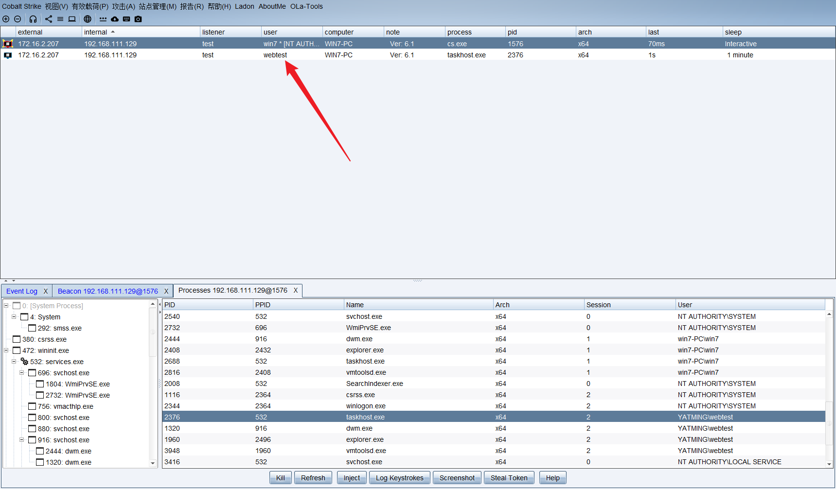Viewport: 836px width, 489px height.
Task: Click the Inject button
Action: coord(352,478)
